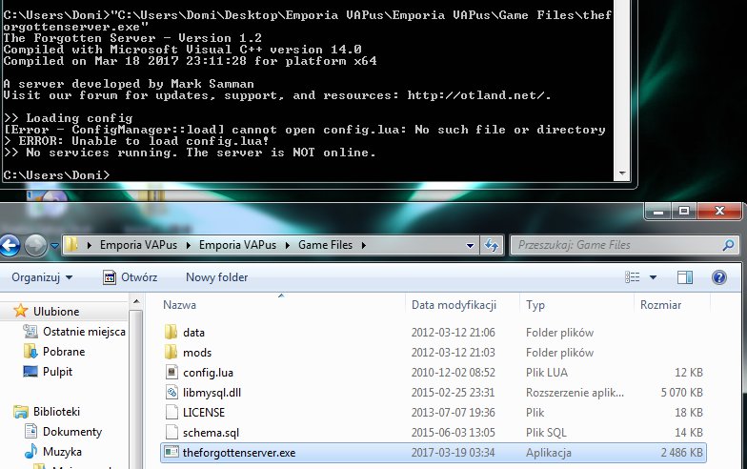Viewport: 747px width, 469px height.
Task: Click Pulpit monitor icon in sidebar
Action: [30, 372]
